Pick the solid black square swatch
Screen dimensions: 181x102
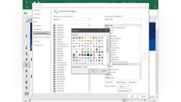(88, 55)
